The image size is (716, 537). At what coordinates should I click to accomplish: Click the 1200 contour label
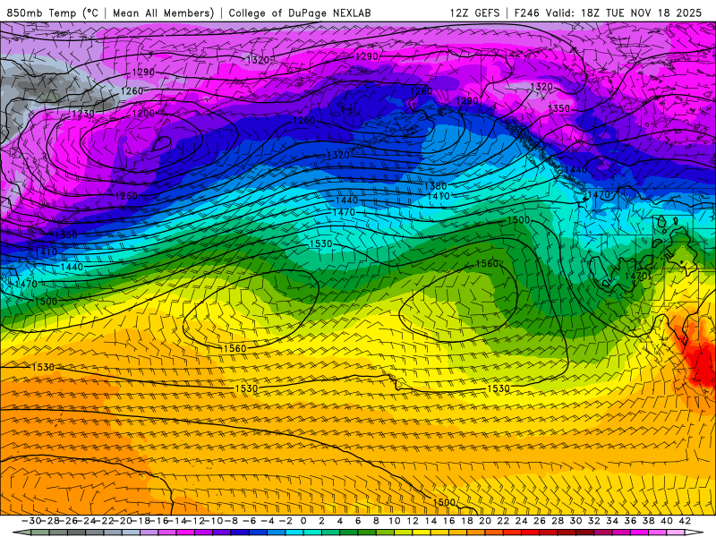point(144,113)
